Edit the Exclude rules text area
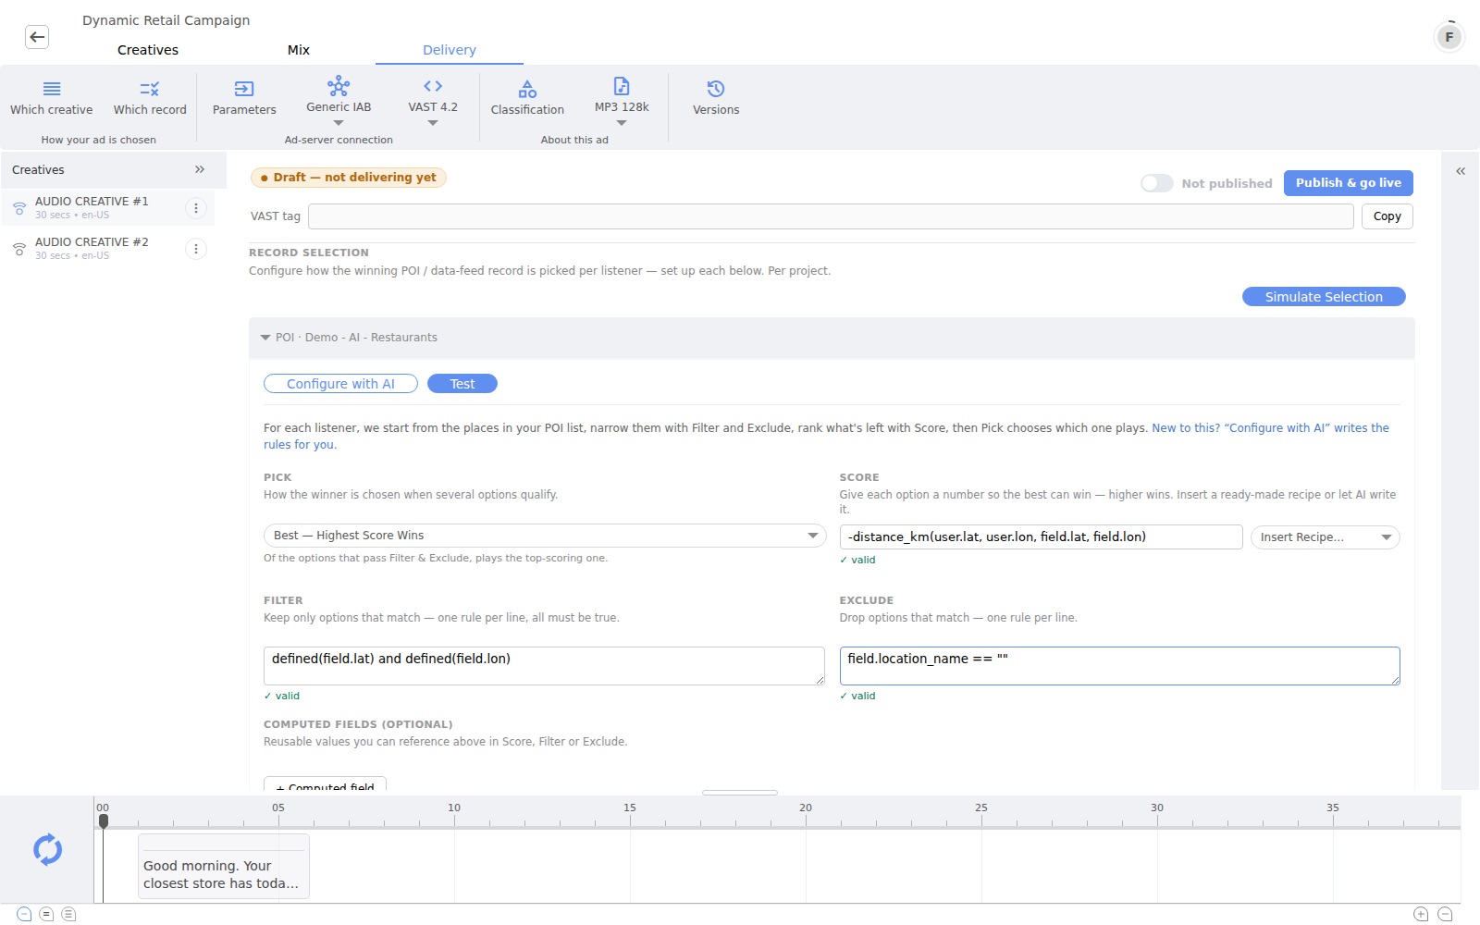 point(1119,666)
